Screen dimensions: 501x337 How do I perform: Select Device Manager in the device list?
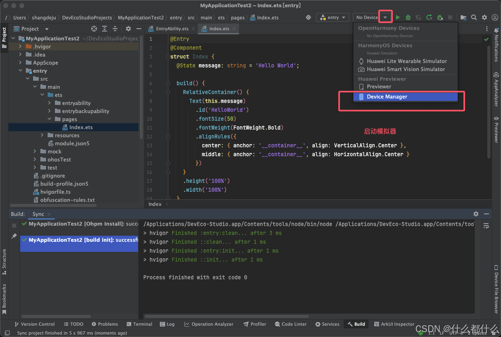[405, 97]
